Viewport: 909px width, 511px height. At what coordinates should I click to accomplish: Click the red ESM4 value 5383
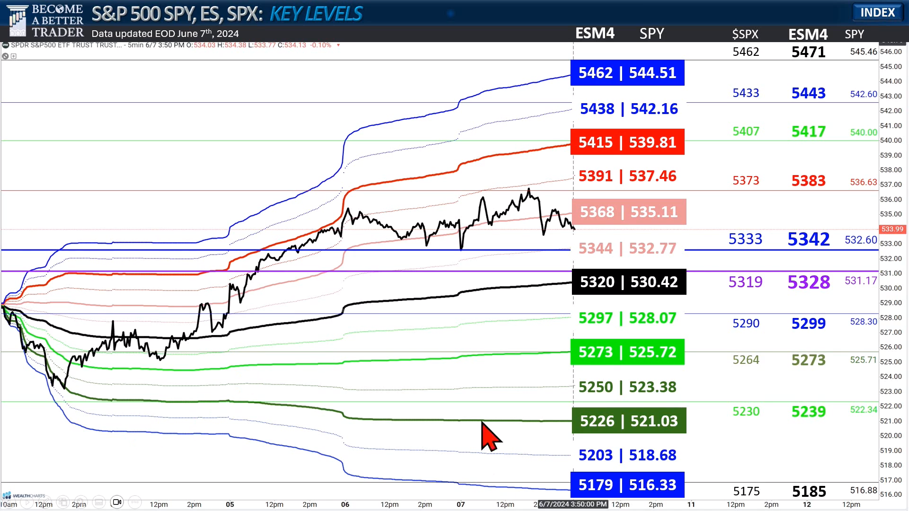(809, 181)
